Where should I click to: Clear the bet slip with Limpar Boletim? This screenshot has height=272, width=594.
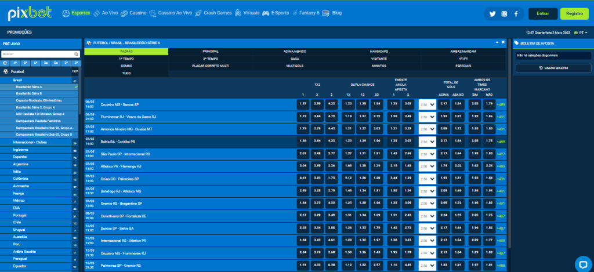click(553, 68)
